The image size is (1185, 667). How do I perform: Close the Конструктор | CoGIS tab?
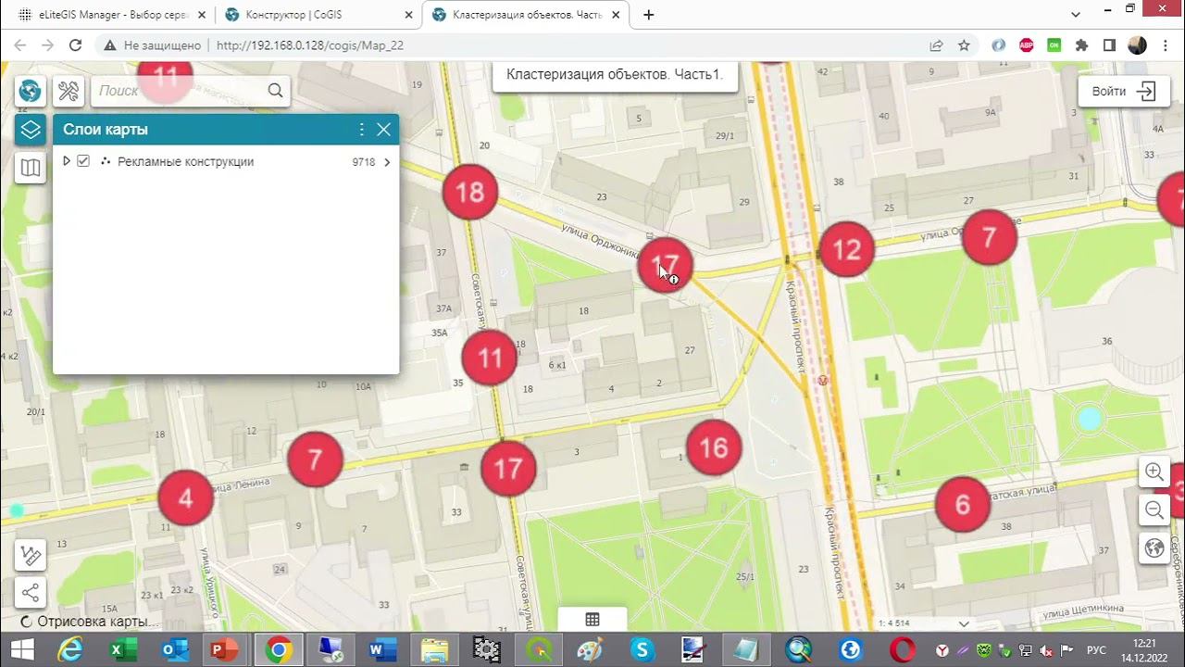(x=408, y=15)
